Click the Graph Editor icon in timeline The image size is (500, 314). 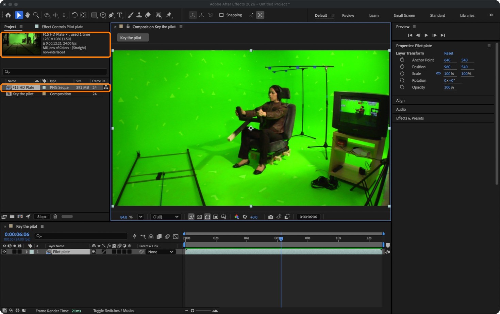click(x=176, y=236)
